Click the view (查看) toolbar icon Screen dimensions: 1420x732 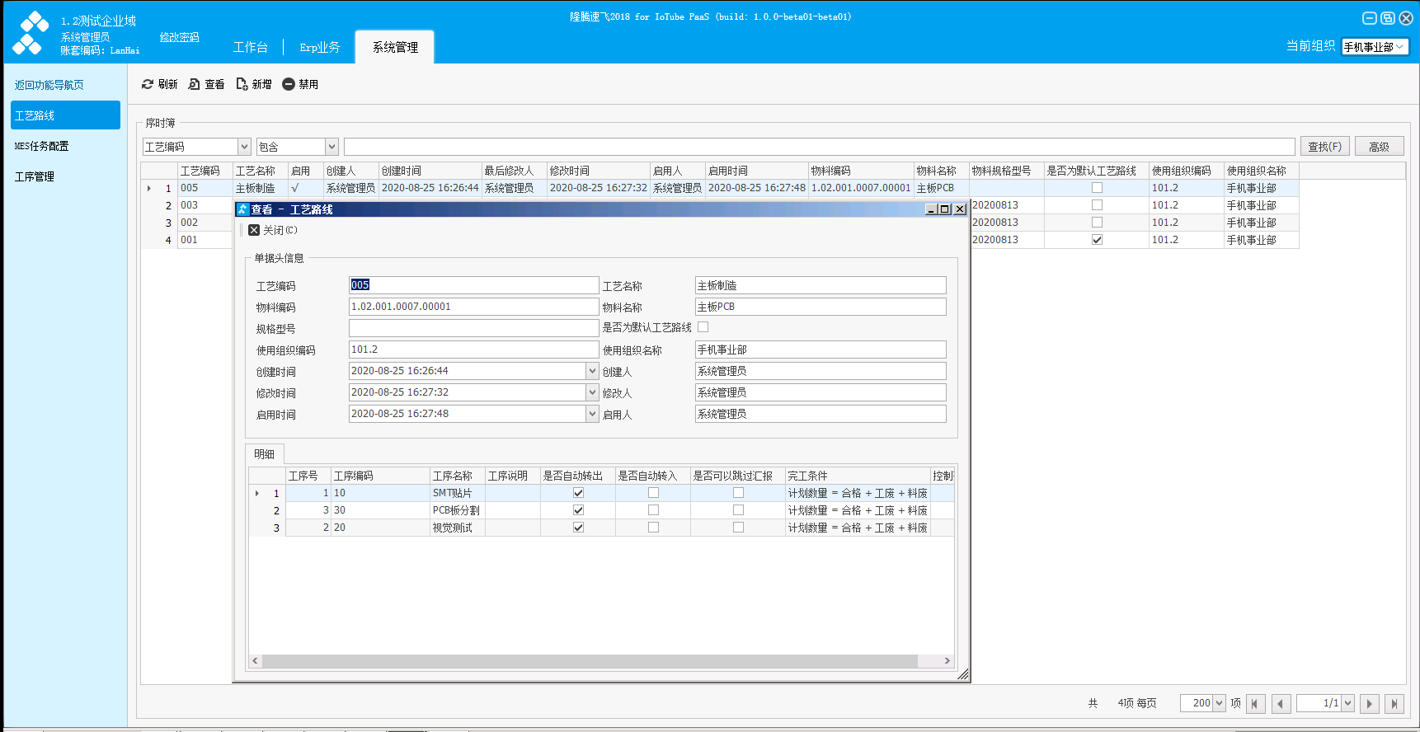[195, 84]
